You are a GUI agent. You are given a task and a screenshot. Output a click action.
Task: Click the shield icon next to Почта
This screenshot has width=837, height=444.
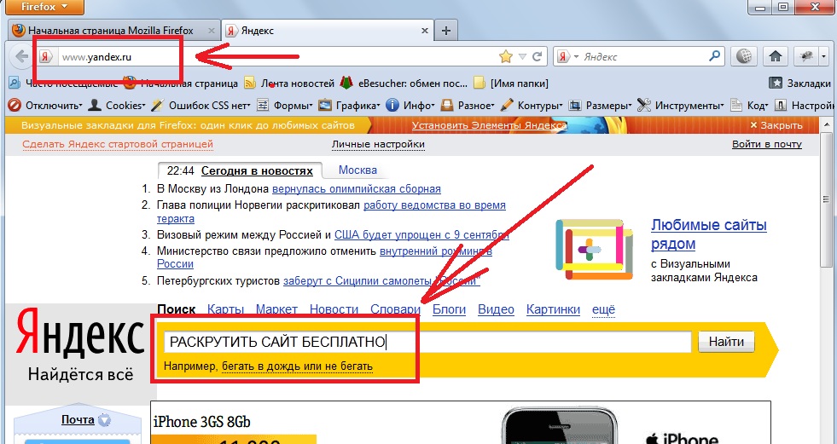point(105,420)
